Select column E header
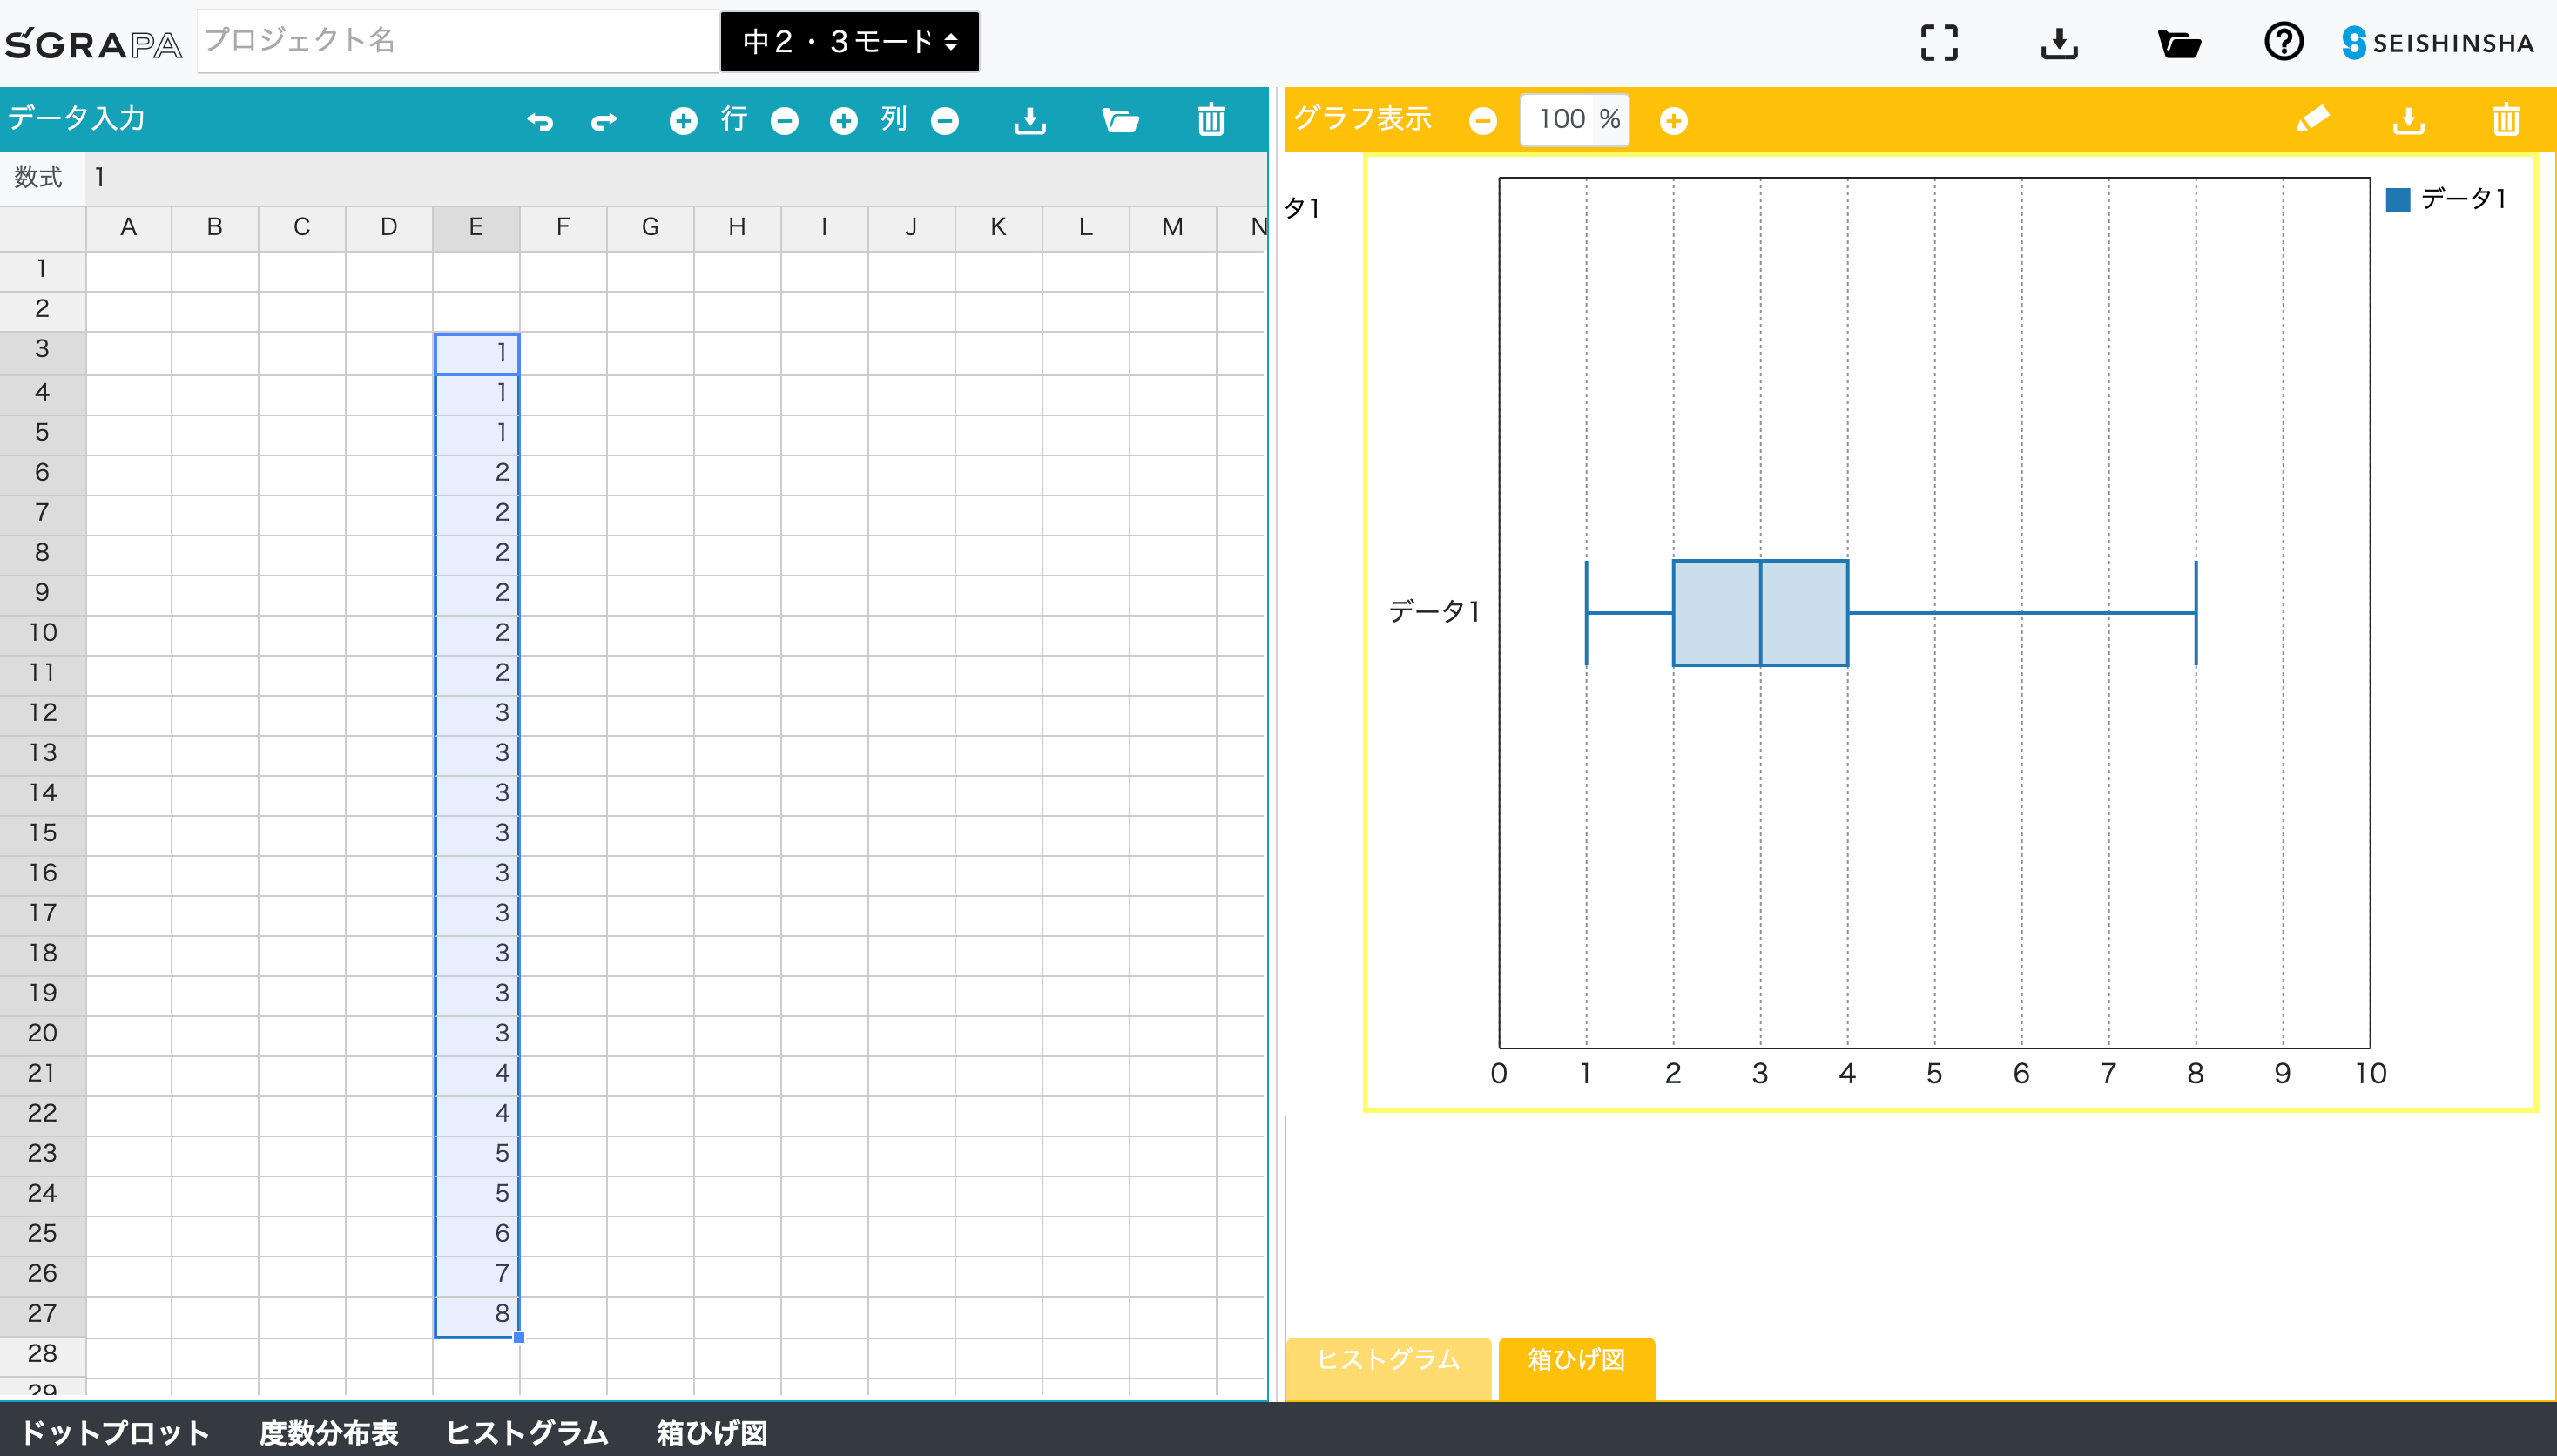 coord(476,228)
